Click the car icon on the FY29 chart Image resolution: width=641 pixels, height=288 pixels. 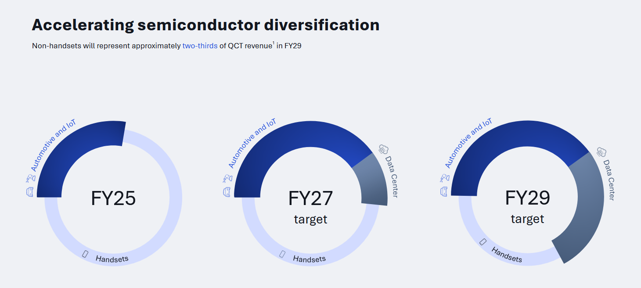pyautogui.click(x=444, y=191)
